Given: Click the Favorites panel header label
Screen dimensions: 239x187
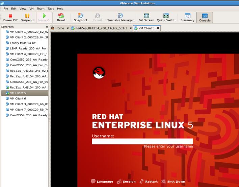Looking at the screenshot, I should point(7,27).
